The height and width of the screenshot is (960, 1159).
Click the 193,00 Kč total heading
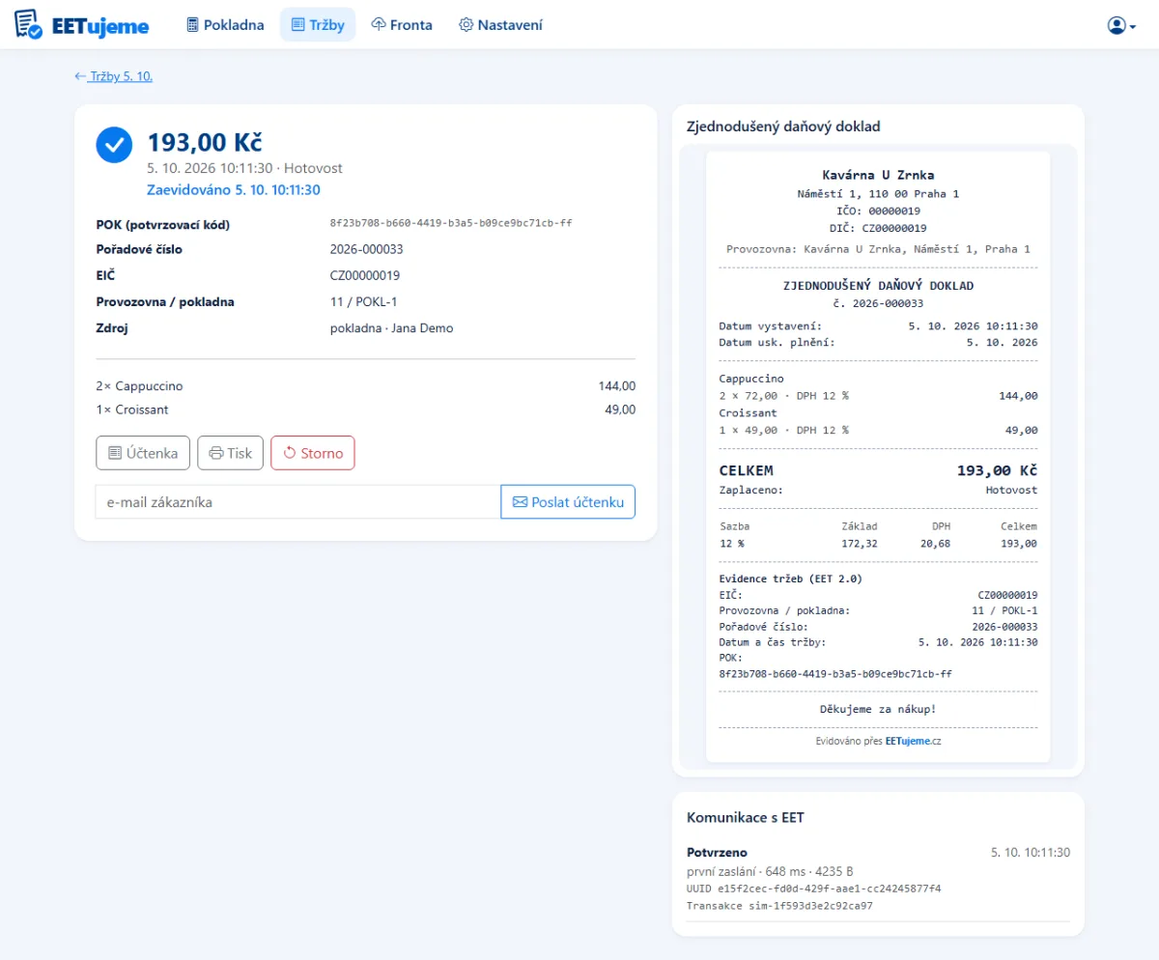click(205, 143)
